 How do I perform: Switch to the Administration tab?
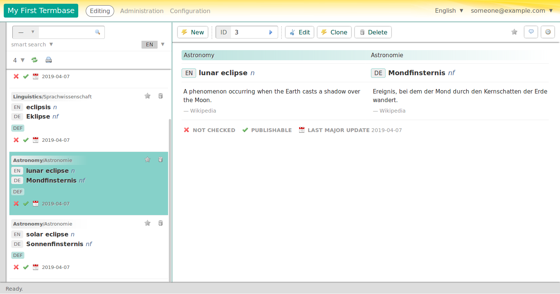coord(141,11)
